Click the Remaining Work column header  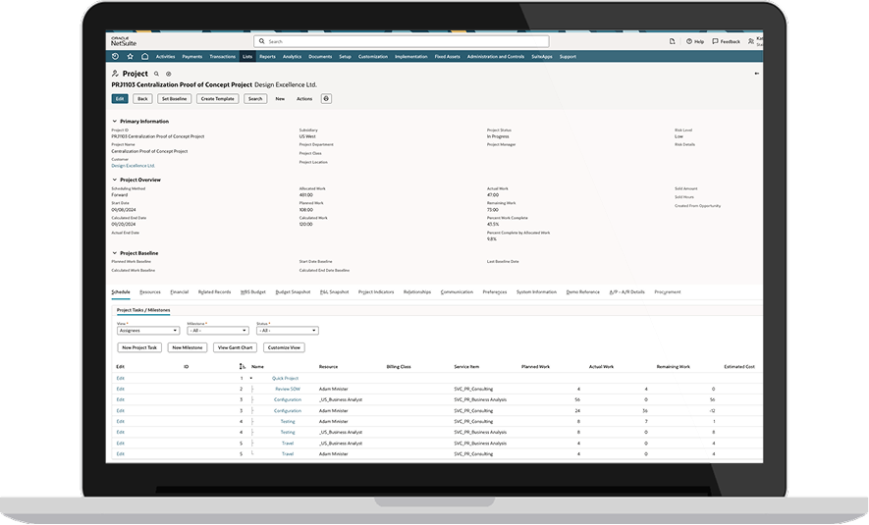coord(674,367)
